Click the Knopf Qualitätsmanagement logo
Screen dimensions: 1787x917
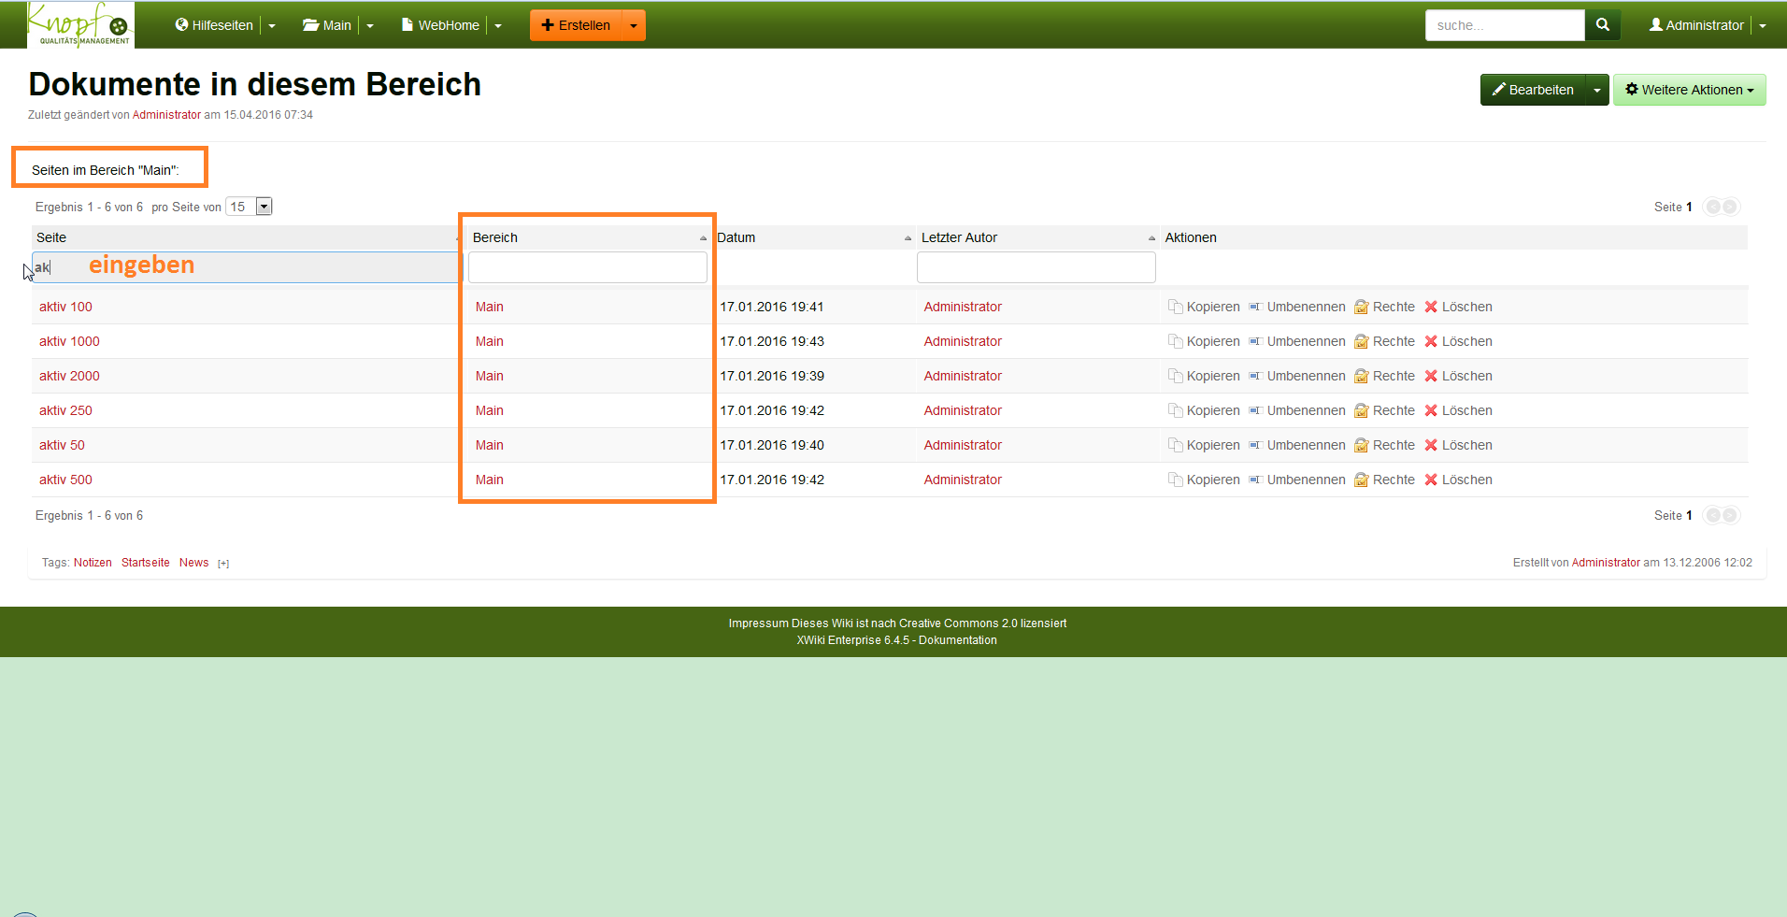tap(80, 25)
